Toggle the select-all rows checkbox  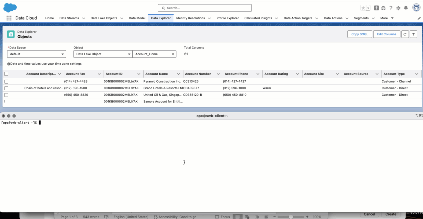click(x=6, y=74)
